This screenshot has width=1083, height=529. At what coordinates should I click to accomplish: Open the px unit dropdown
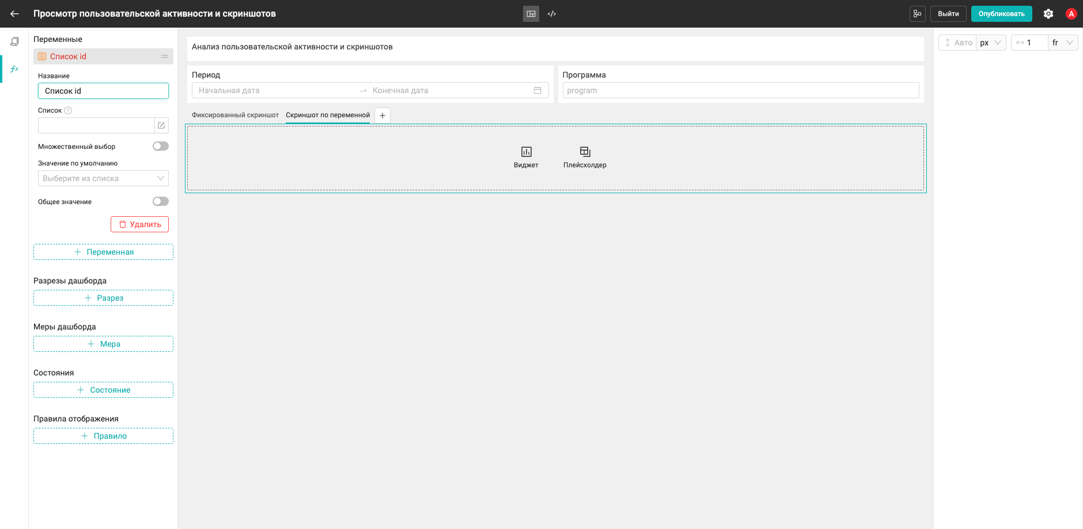[991, 43]
